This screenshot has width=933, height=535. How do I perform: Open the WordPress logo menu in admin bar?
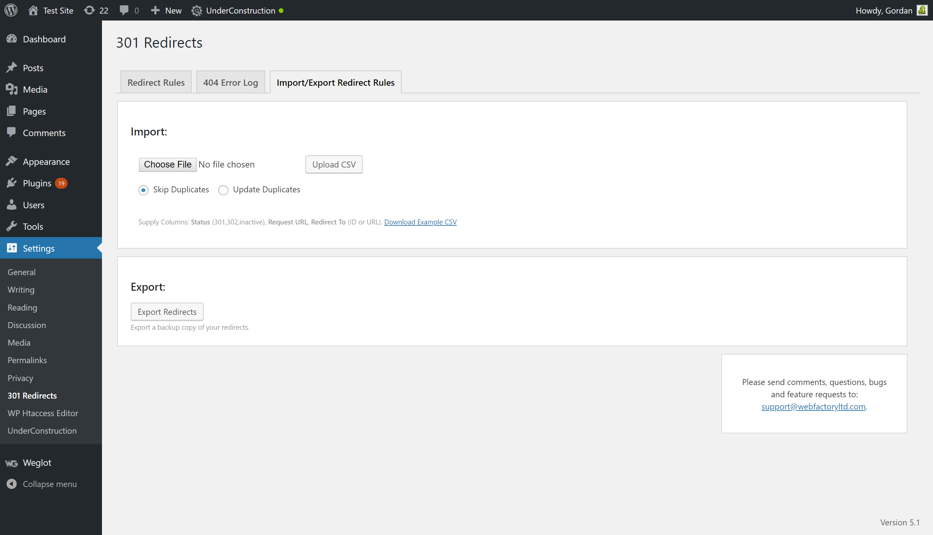tap(11, 10)
